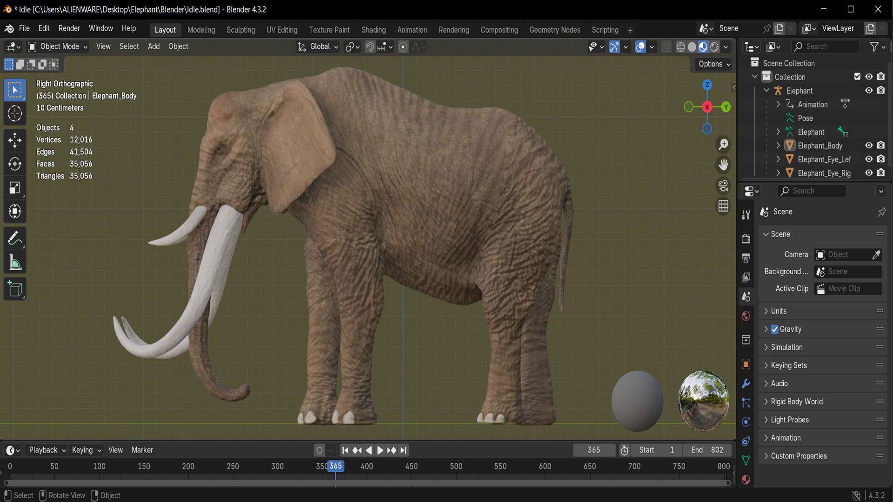Open the Tool properties tab
Viewport: 893px width, 502px height.
coord(746,214)
